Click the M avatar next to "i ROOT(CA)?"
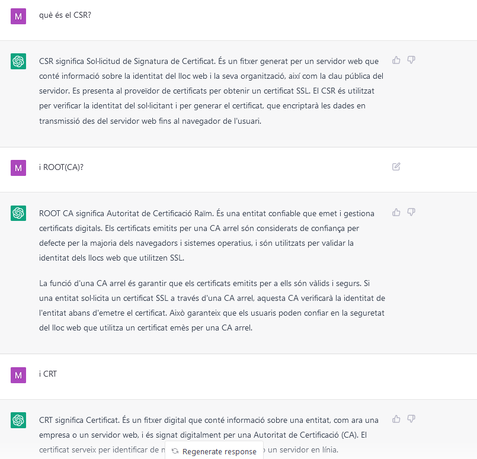This screenshot has width=477, height=459. pyautogui.click(x=18, y=168)
